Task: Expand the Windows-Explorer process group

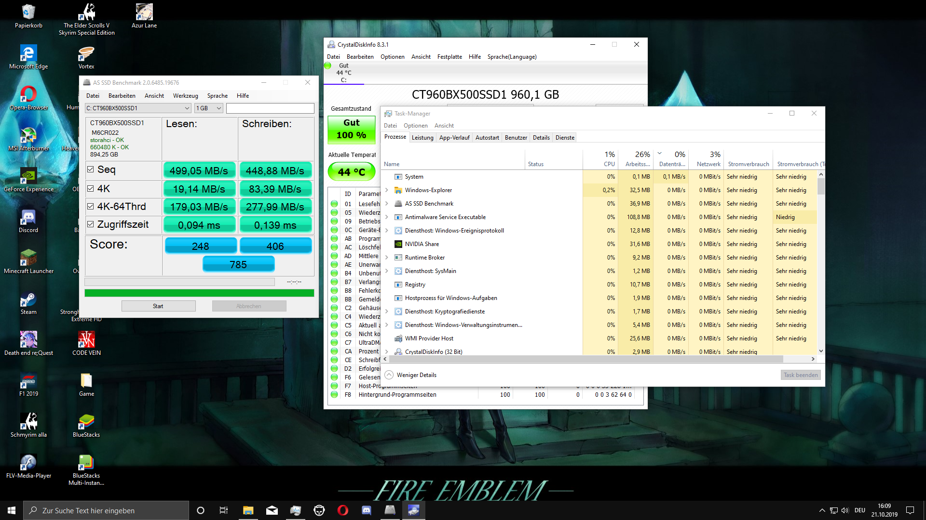Action: 387,190
